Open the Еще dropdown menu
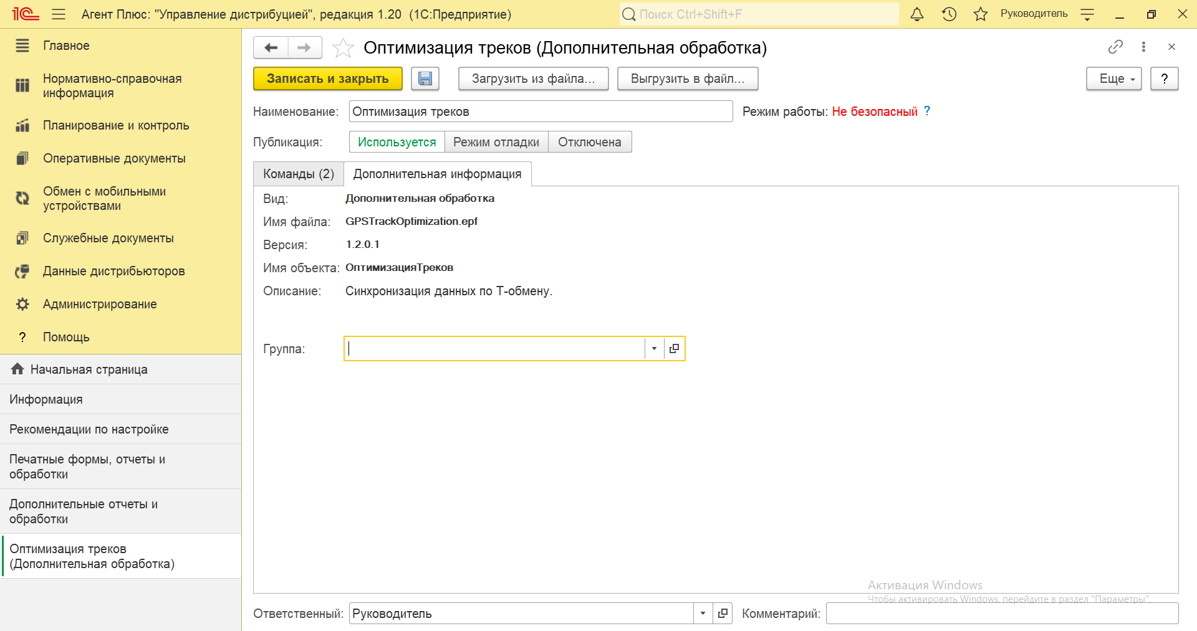 click(1114, 78)
